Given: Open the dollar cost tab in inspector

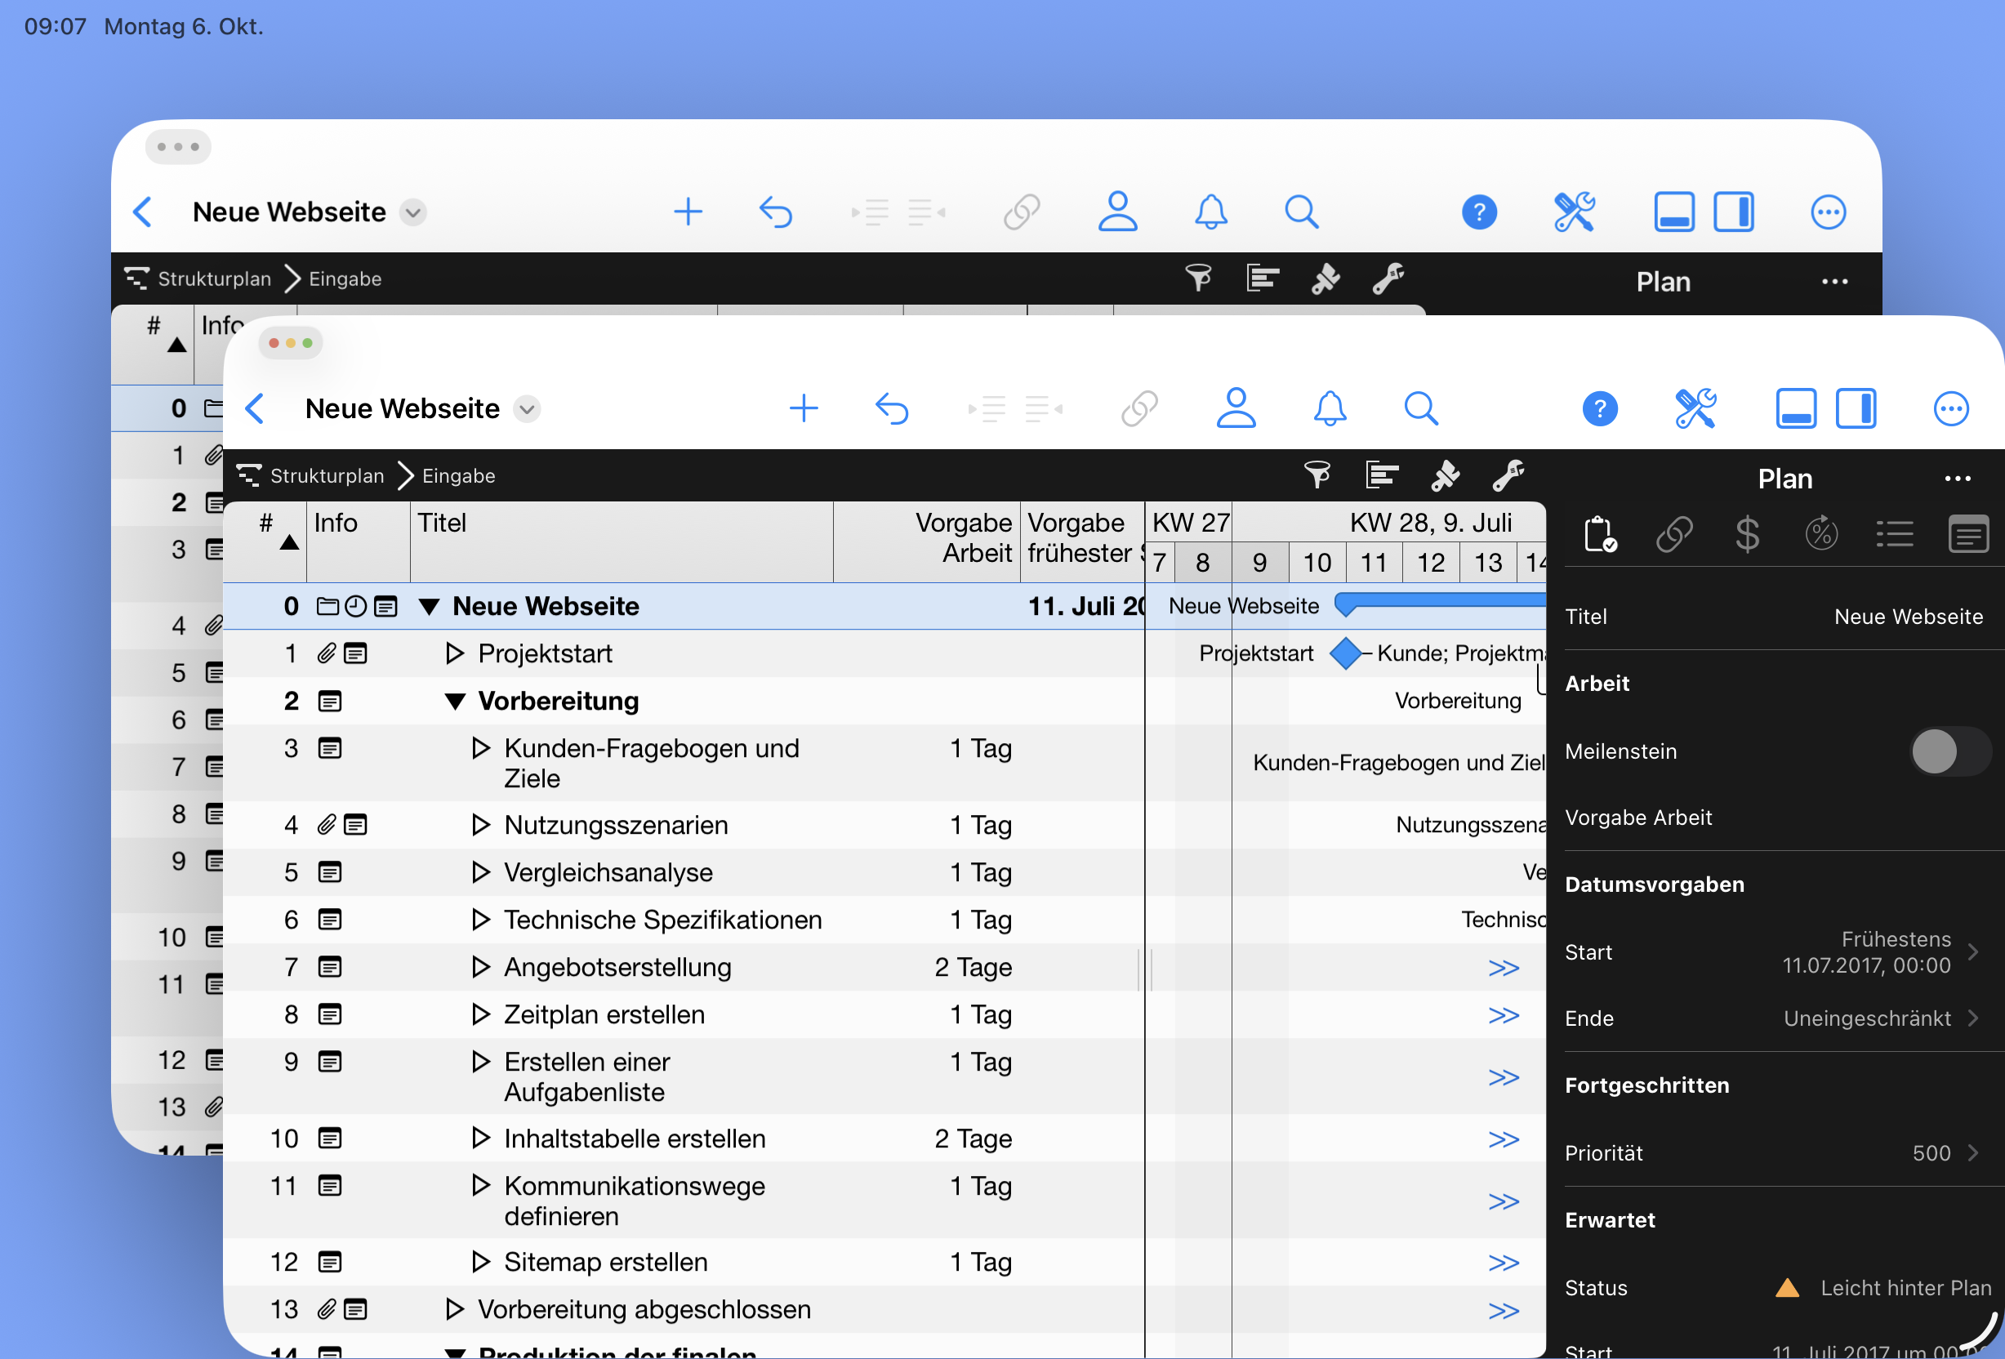Looking at the screenshot, I should [1747, 534].
